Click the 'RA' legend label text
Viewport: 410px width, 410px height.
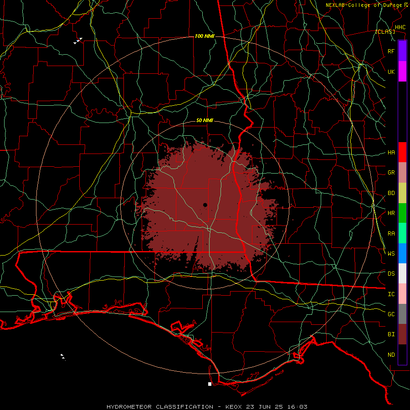(391, 234)
